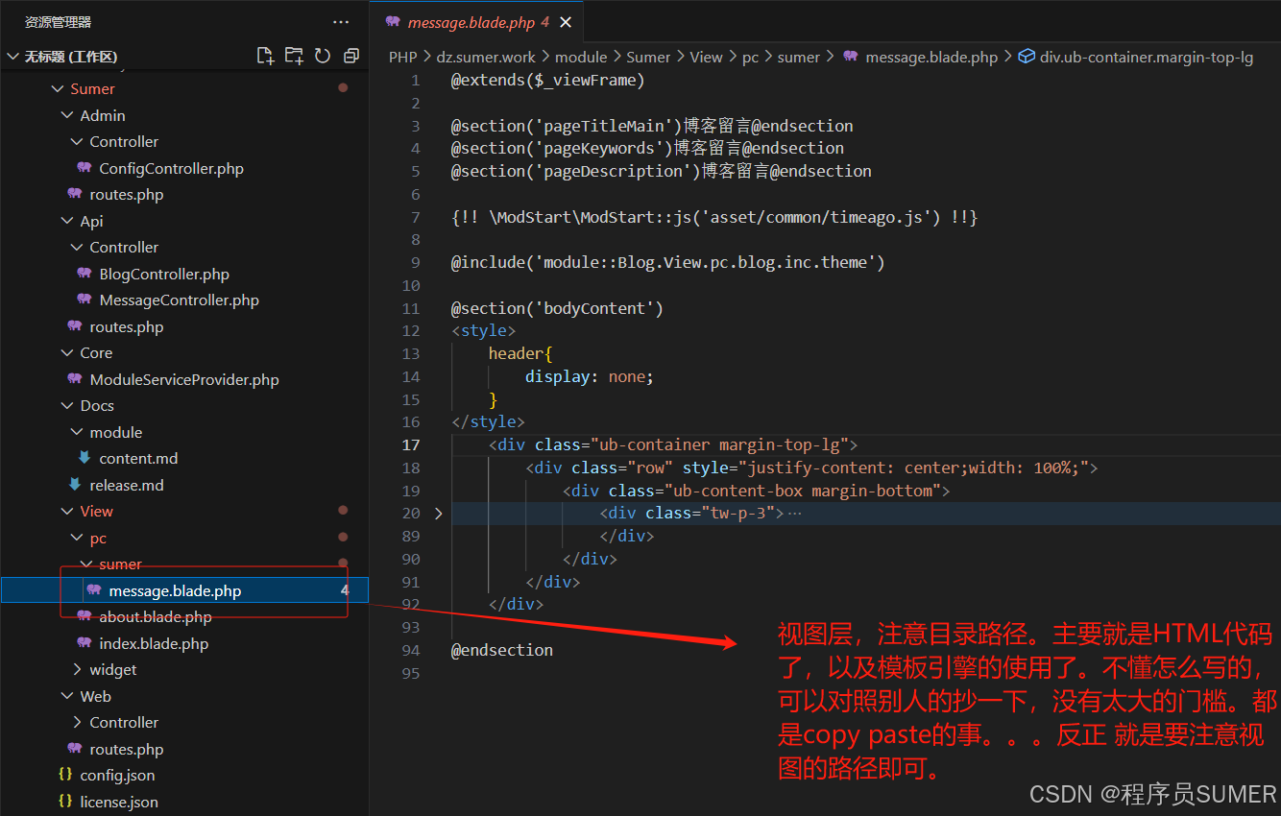Close the message.blade.php editor tab
This screenshot has height=816, width=1281.
pos(566,22)
